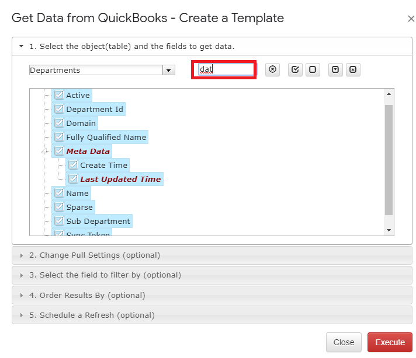Select the Domain label in field tree
This screenshot has height=358, width=416.
[81, 123]
